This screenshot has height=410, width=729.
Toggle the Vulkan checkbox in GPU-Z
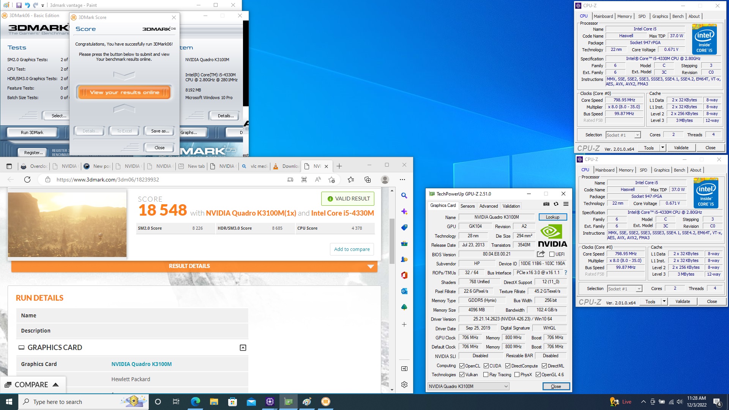coord(462,375)
